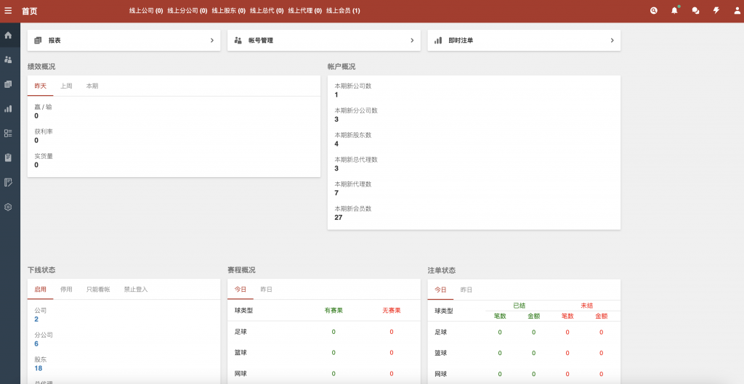Open account users icon in sidebar

[x=8, y=60]
